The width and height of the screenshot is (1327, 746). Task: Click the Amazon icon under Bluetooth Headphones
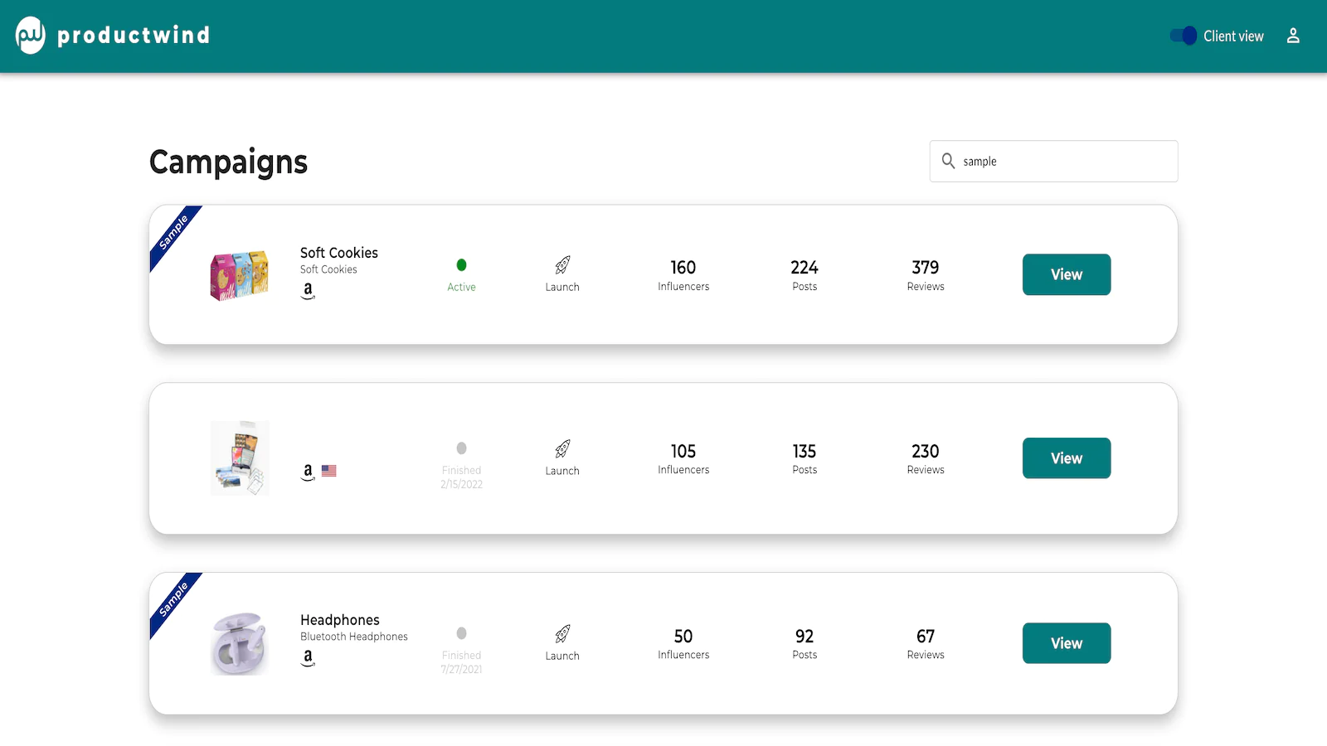[308, 657]
